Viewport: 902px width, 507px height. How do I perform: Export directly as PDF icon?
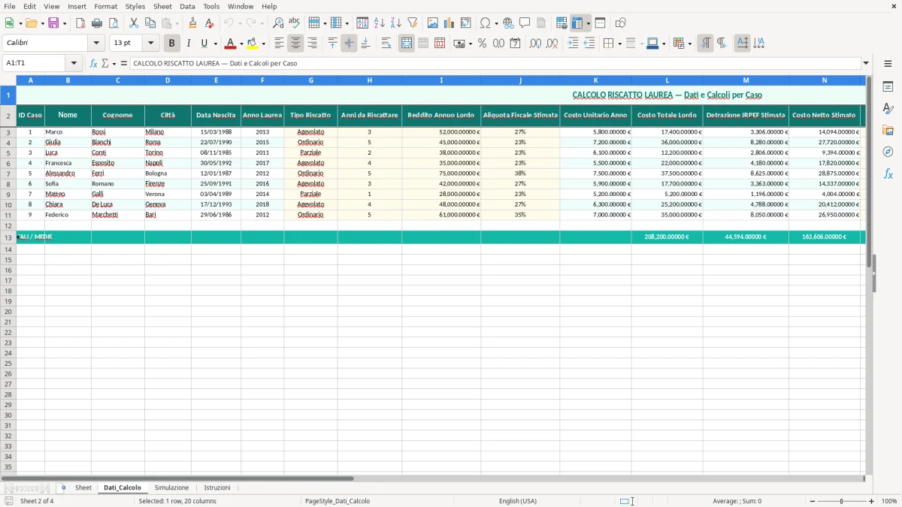tap(80, 23)
